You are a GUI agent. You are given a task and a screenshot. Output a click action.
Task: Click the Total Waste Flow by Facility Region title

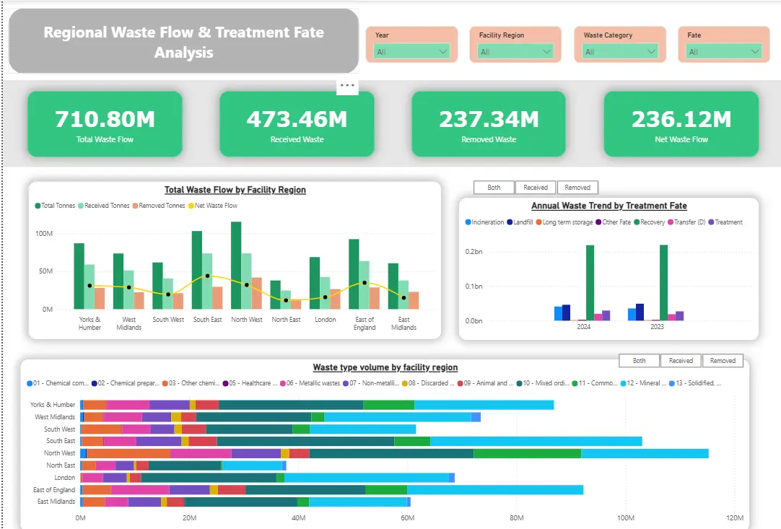(235, 190)
